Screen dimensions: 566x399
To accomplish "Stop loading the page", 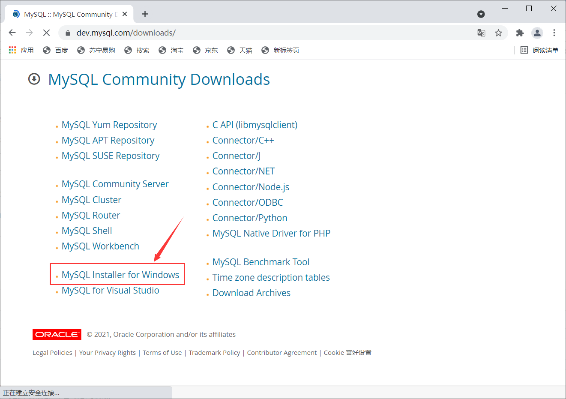I will click(x=47, y=33).
